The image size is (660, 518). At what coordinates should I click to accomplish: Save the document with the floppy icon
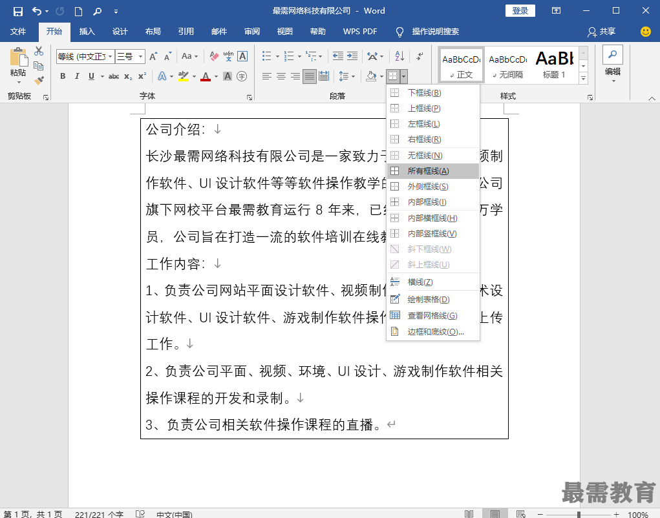pos(17,12)
